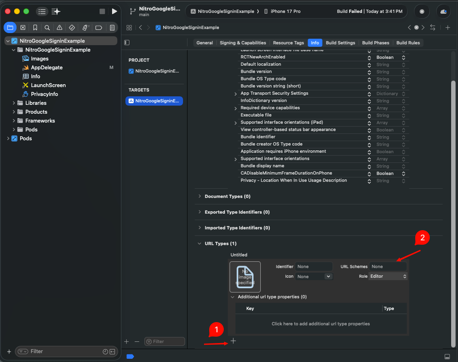Open the PrivacyInfo file
458x362 pixels.
pyautogui.click(x=44, y=94)
